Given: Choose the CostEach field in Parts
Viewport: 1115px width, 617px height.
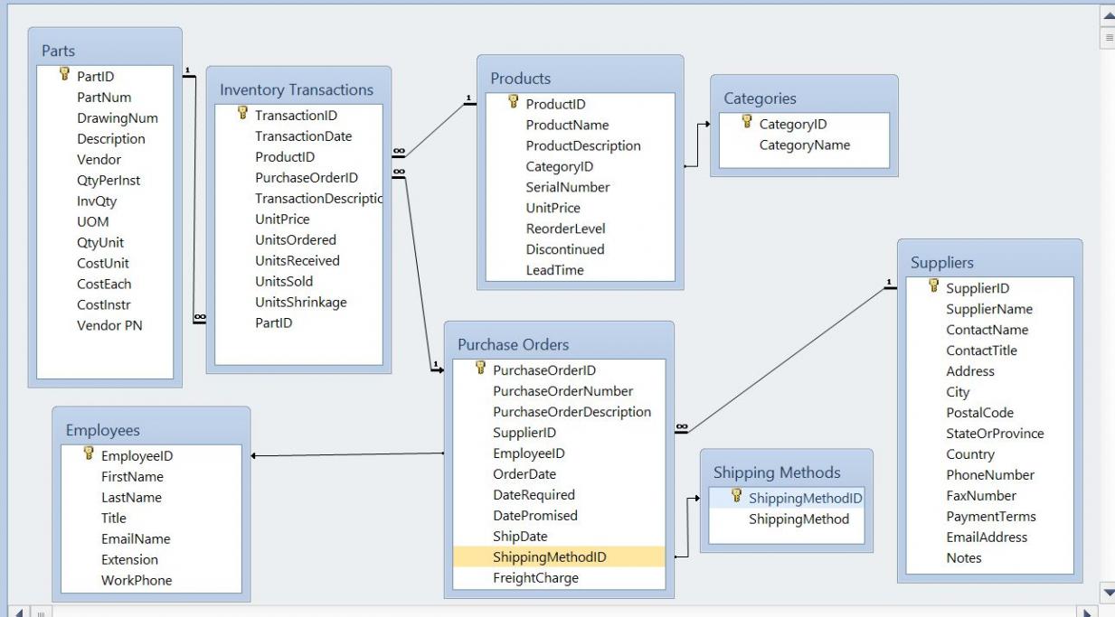Looking at the screenshot, I should [104, 284].
